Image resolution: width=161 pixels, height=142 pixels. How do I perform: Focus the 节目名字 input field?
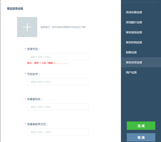(x=58, y=82)
